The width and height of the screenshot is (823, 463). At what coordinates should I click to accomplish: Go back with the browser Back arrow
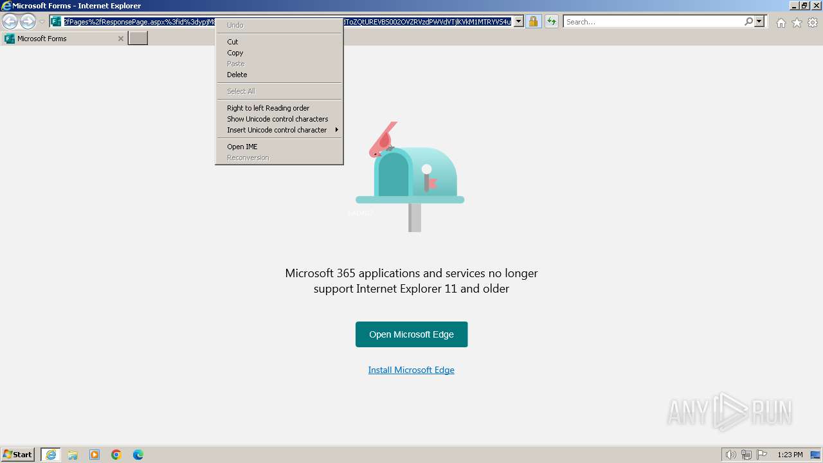[x=10, y=22]
